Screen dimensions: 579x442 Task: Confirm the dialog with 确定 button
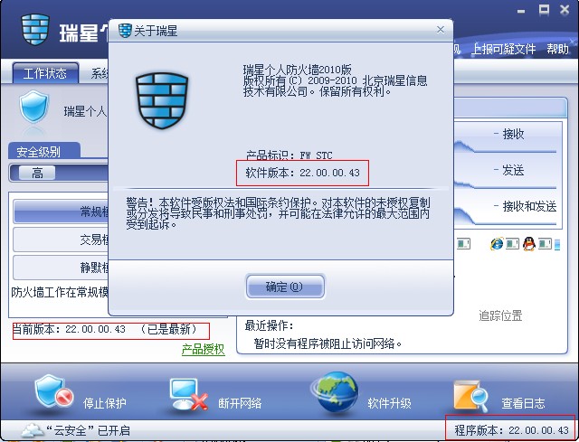pyautogui.click(x=285, y=287)
